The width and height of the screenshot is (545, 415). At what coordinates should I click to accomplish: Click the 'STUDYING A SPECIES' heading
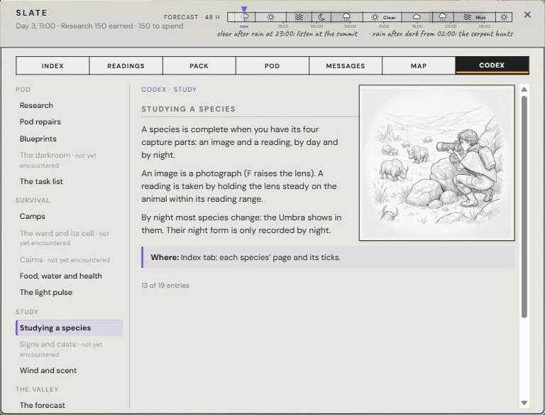point(188,109)
